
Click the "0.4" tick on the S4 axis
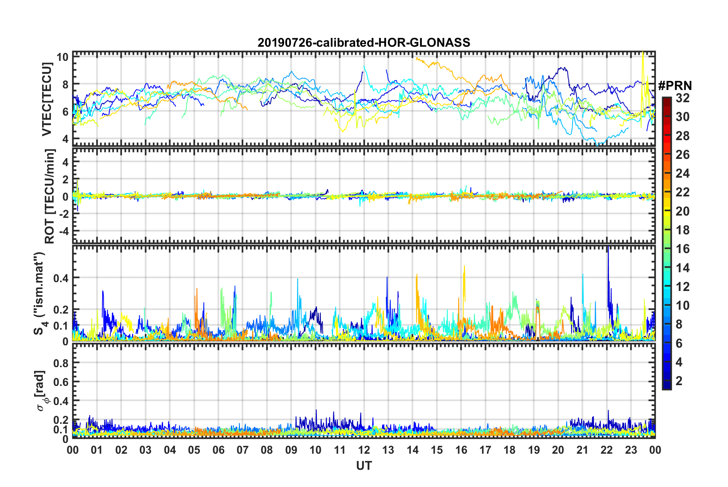coord(61,278)
